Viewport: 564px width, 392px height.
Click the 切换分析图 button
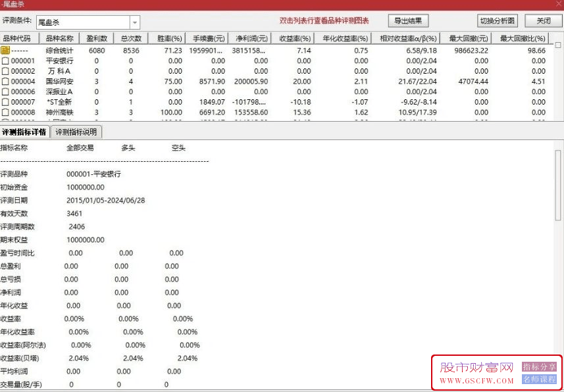tap(498, 21)
